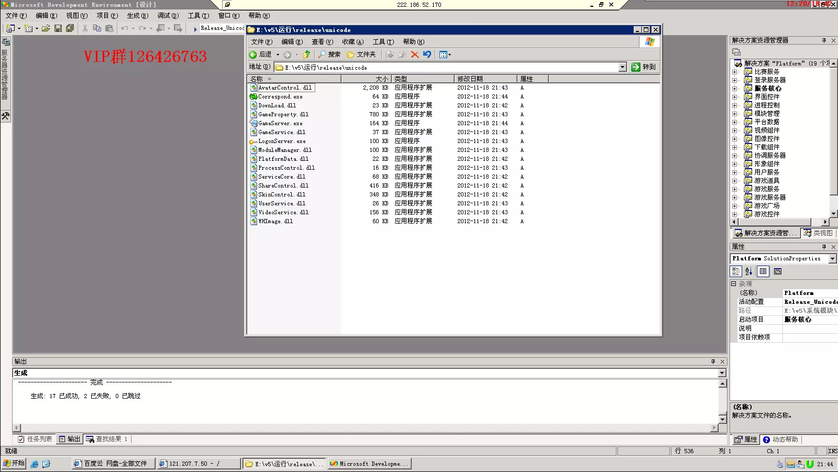Image resolution: width=838 pixels, height=472 pixels.
Task: Click the Categorized view icon in Properties panel
Action: point(736,271)
